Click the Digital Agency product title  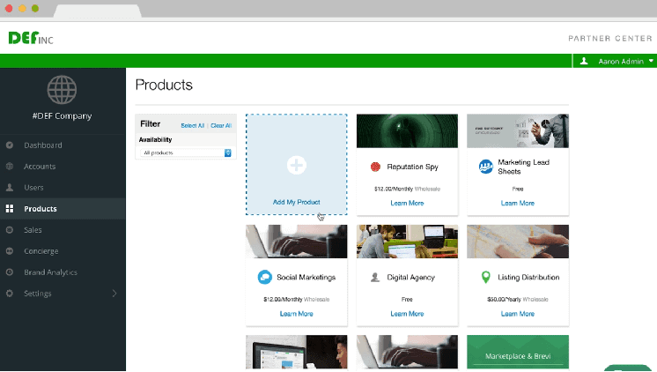(x=411, y=277)
